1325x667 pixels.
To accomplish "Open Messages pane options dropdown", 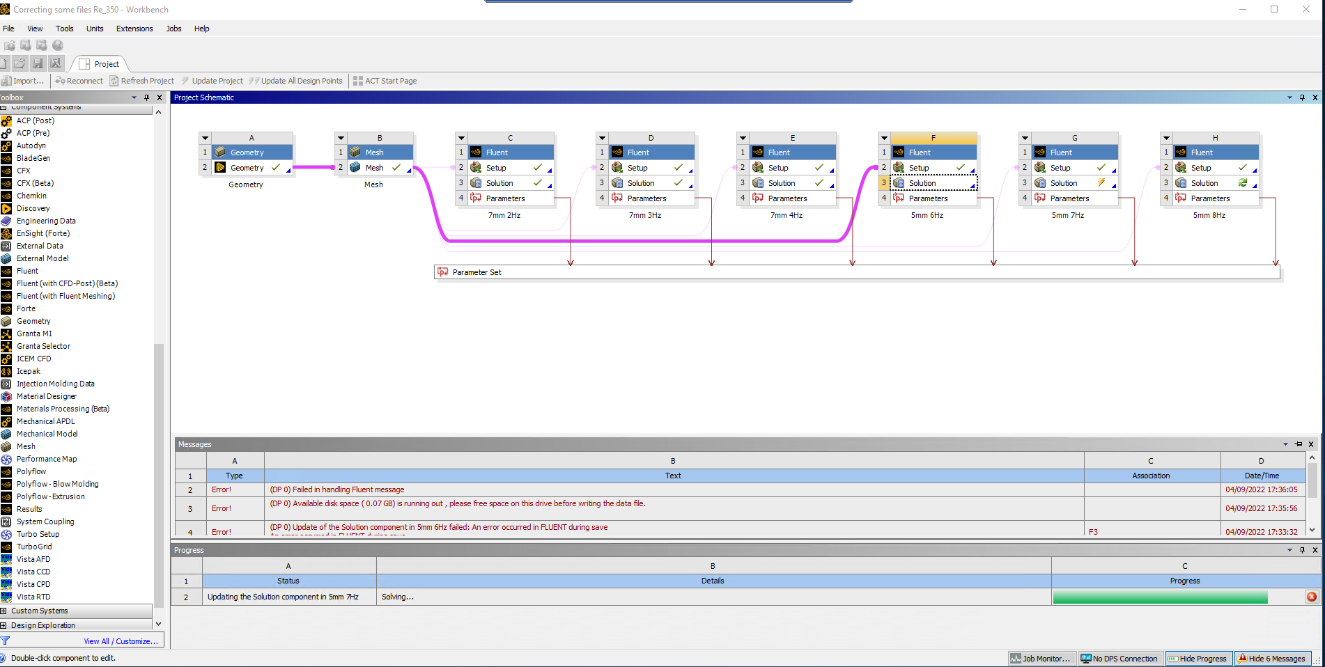I will tap(1285, 444).
